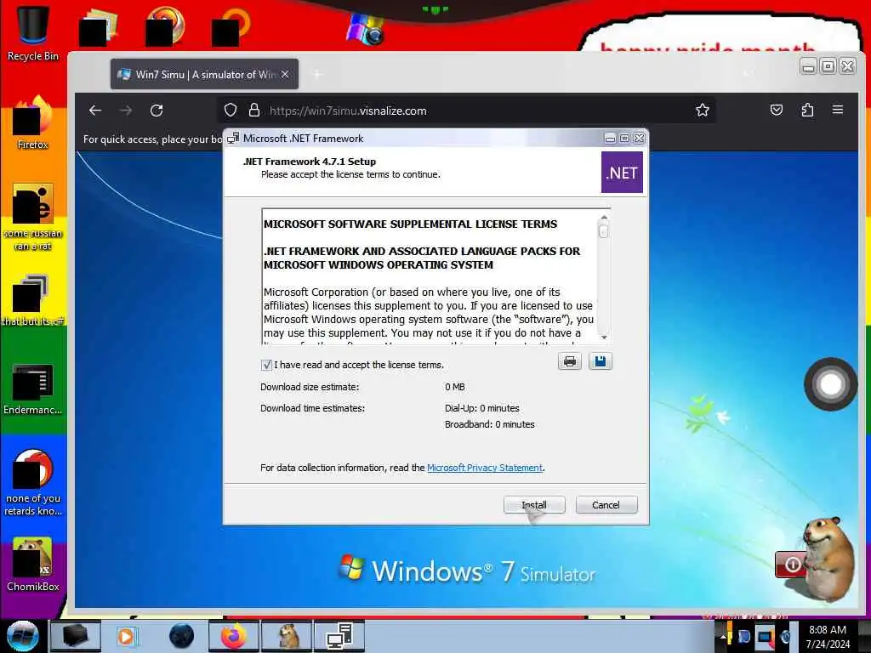The height and width of the screenshot is (653, 871).
Task: Click the purple .NET logo
Action: click(622, 172)
